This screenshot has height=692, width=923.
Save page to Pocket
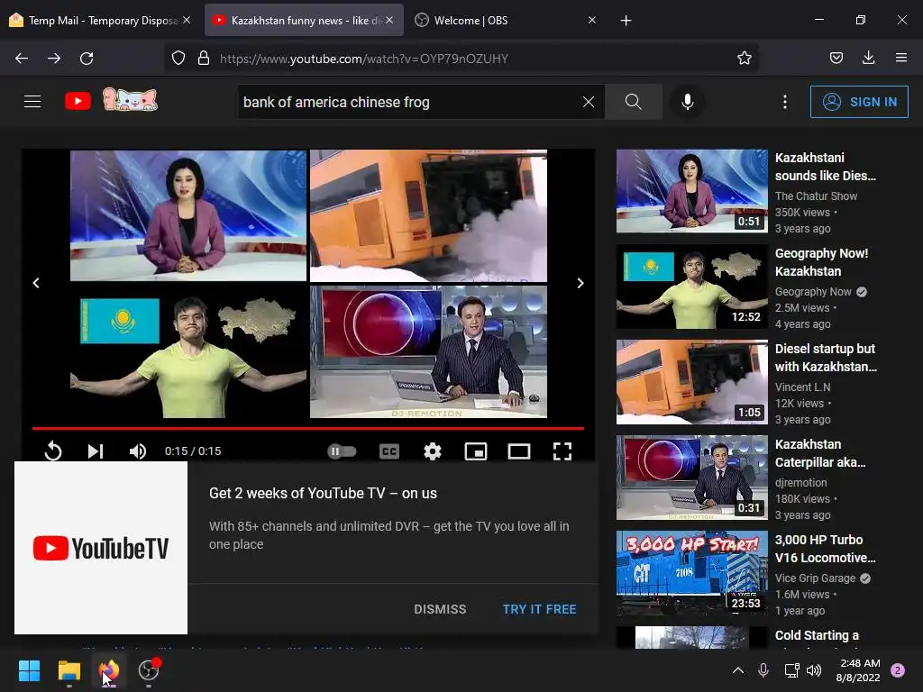(x=836, y=59)
